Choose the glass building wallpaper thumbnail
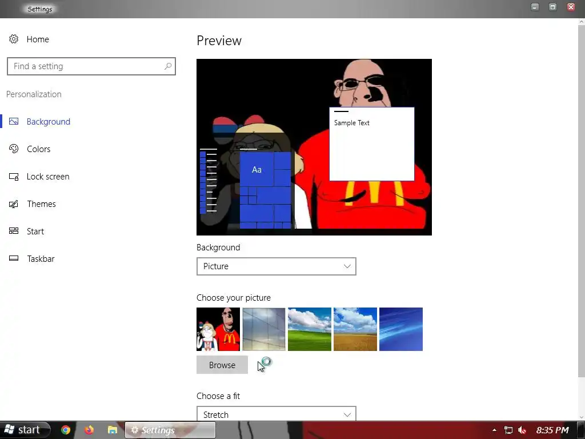585x439 pixels. tap(264, 329)
